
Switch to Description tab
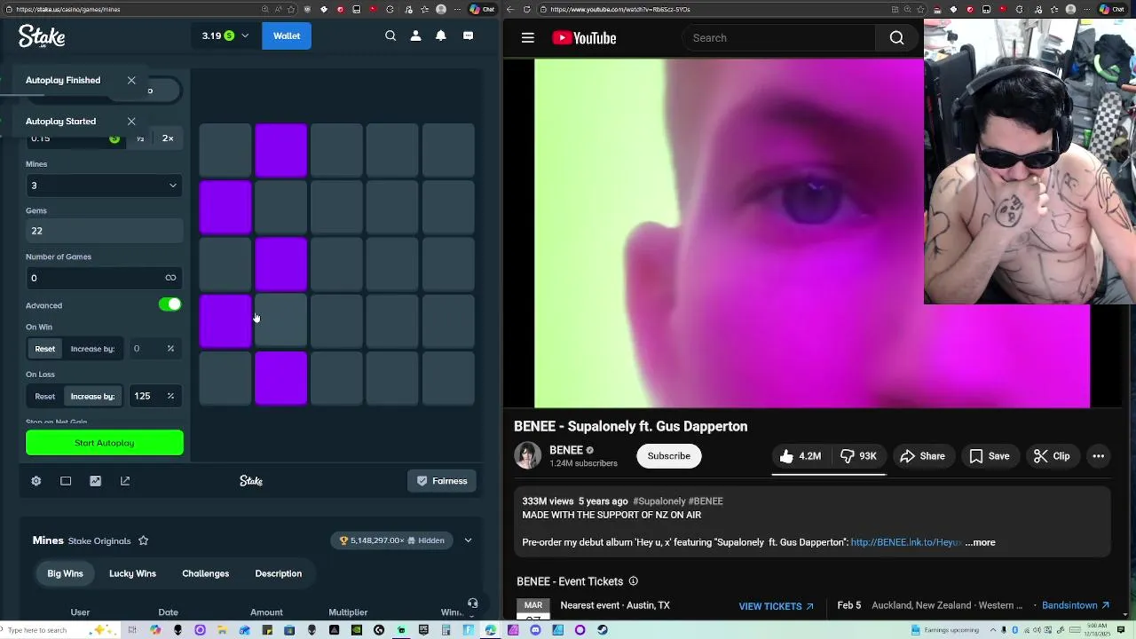coord(278,573)
